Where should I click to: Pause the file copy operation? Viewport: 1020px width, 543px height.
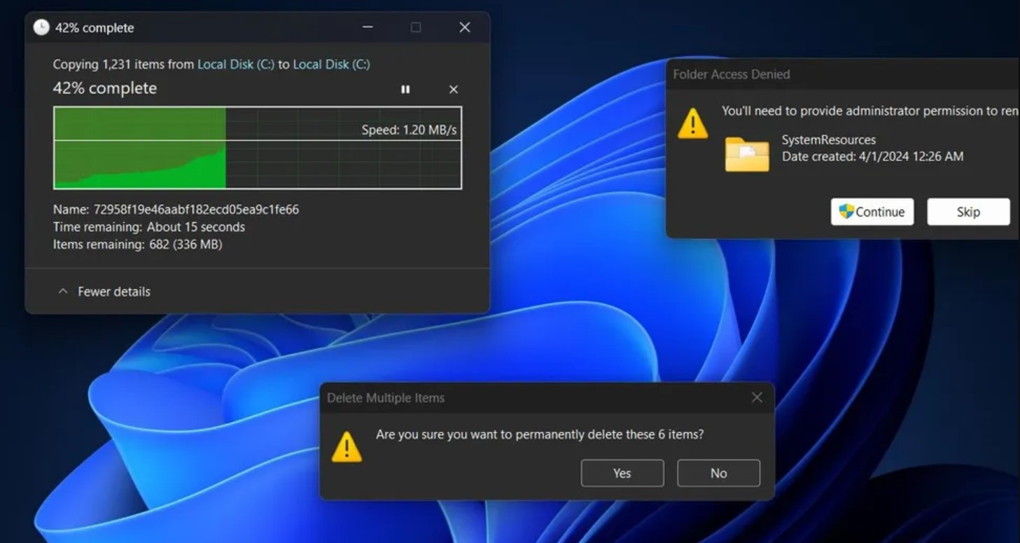click(405, 90)
